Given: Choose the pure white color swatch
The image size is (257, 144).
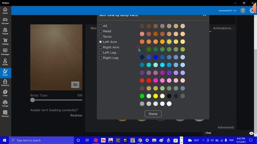Looking at the screenshot, I should tap(169, 104).
